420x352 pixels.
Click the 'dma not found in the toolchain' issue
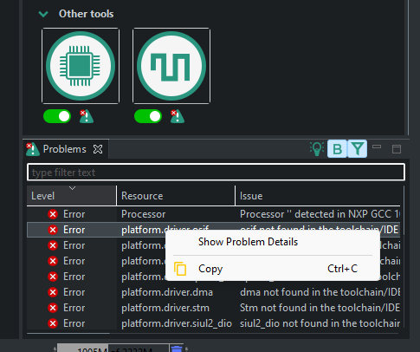pos(320,292)
